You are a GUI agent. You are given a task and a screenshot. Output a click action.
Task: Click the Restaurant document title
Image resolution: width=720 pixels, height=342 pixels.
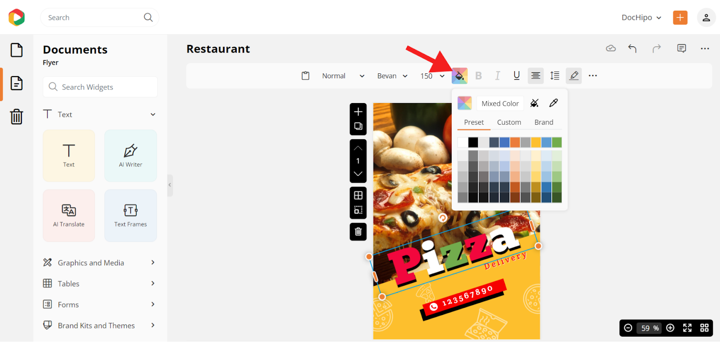[218, 49]
